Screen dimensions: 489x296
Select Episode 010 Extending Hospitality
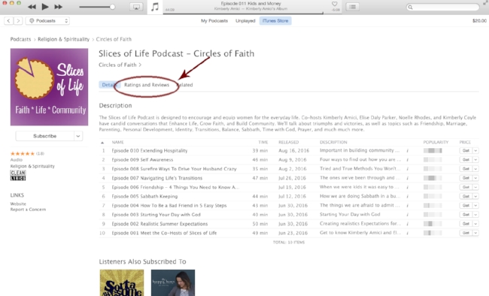(150, 150)
